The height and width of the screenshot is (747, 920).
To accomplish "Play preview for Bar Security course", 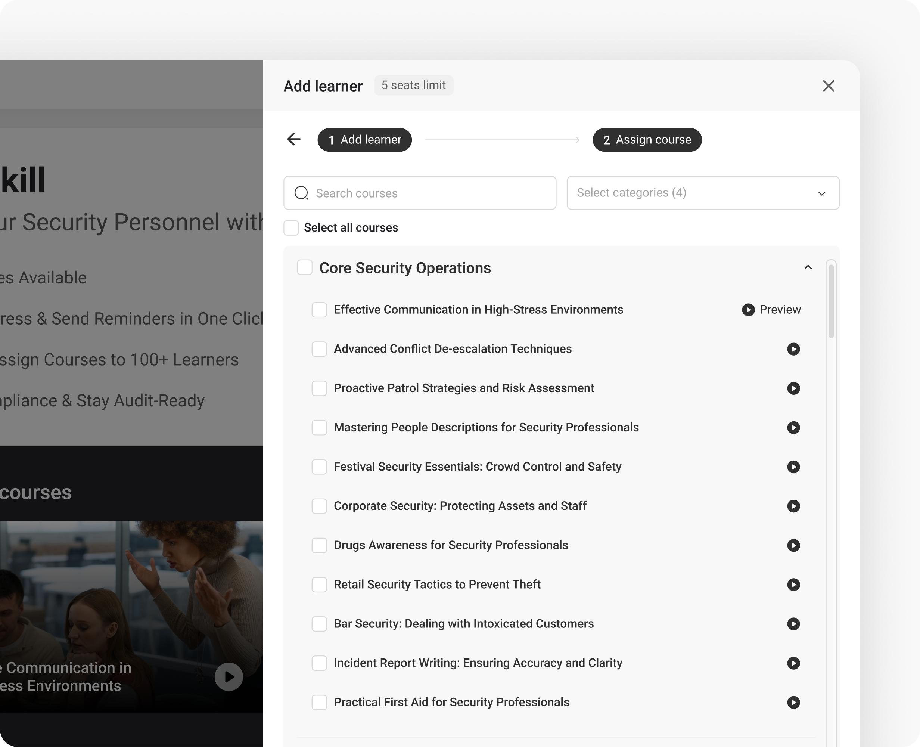I will point(793,624).
